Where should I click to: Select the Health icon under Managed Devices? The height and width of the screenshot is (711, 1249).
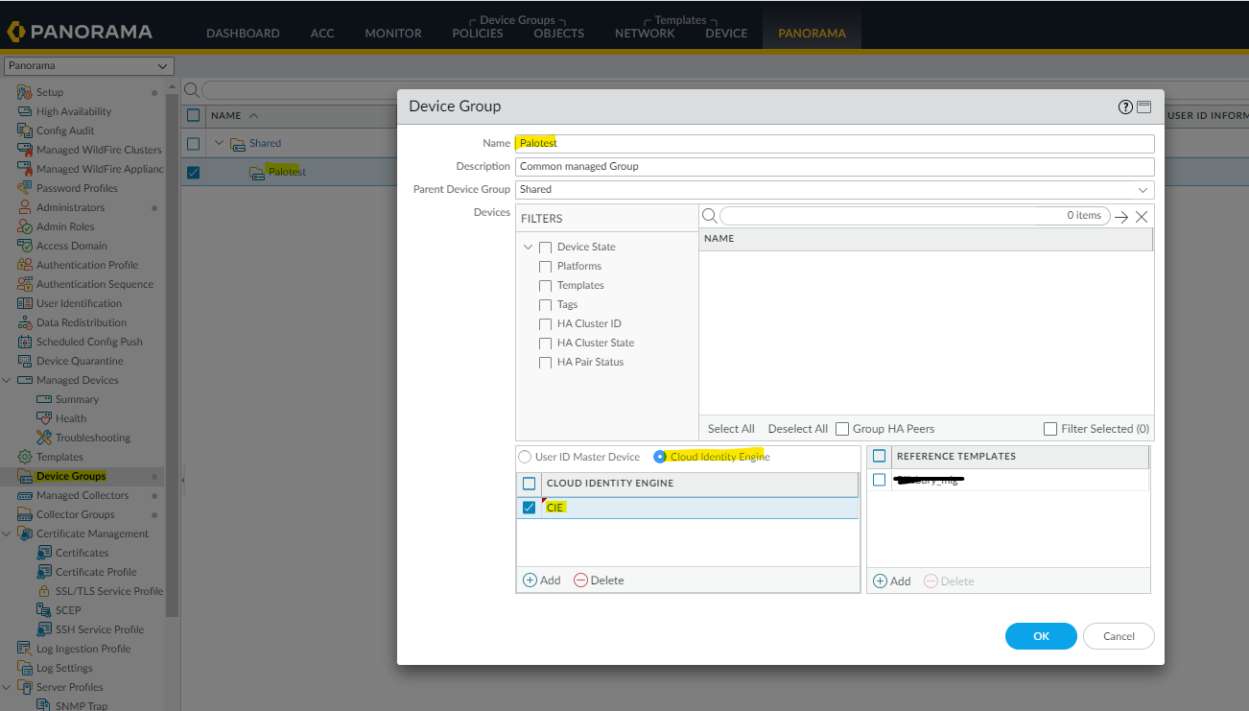[x=45, y=417]
